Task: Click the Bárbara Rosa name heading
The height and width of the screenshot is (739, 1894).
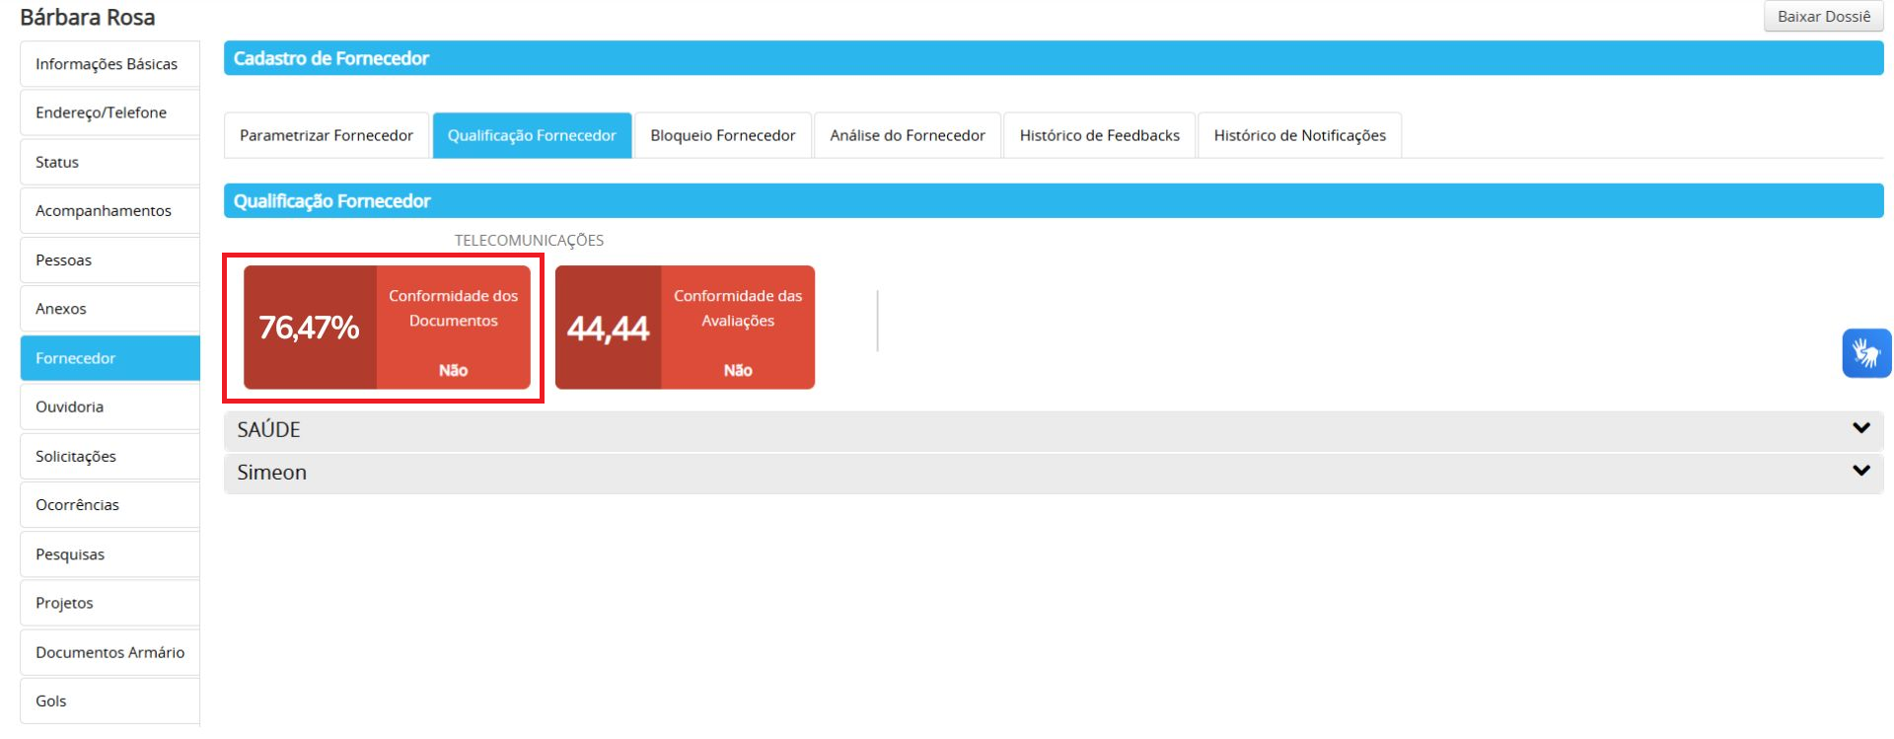Action: (88, 17)
